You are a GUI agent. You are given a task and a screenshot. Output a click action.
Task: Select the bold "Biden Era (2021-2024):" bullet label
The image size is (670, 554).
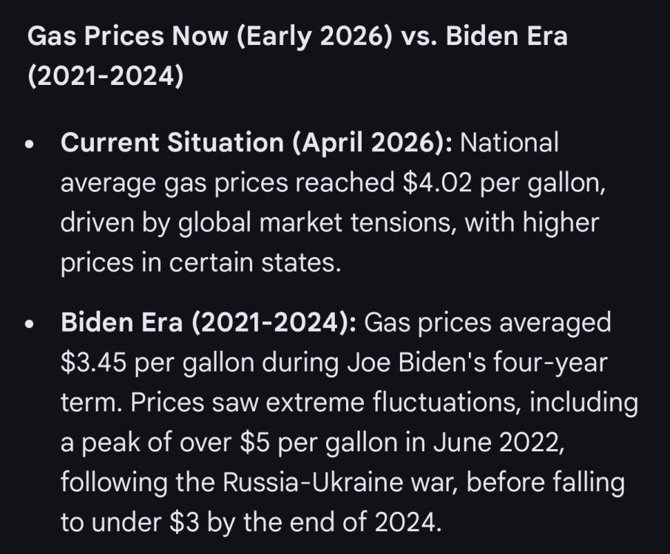(x=209, y=323)
